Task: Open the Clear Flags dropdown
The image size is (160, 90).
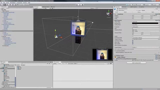Action: 146,22
